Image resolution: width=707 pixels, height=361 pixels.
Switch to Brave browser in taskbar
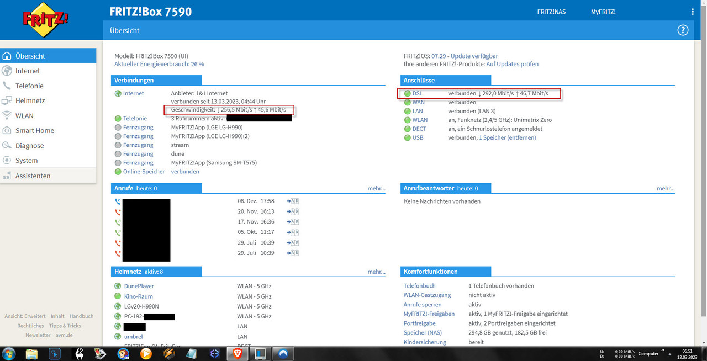[x=237, y=353]
